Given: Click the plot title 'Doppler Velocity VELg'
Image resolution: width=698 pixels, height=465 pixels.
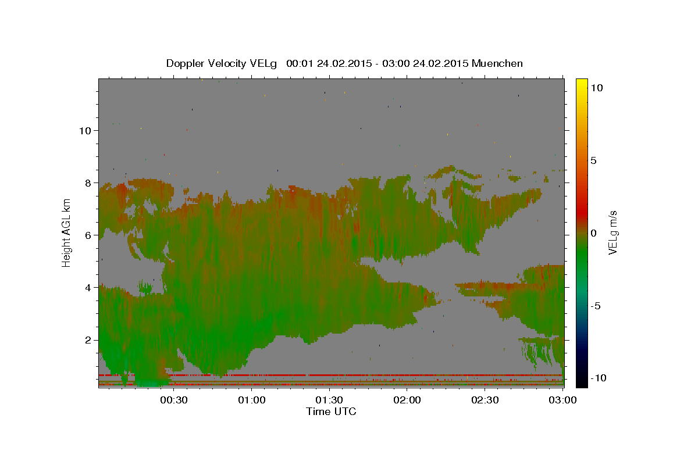Looking at the screenshot, I should 222,63.
